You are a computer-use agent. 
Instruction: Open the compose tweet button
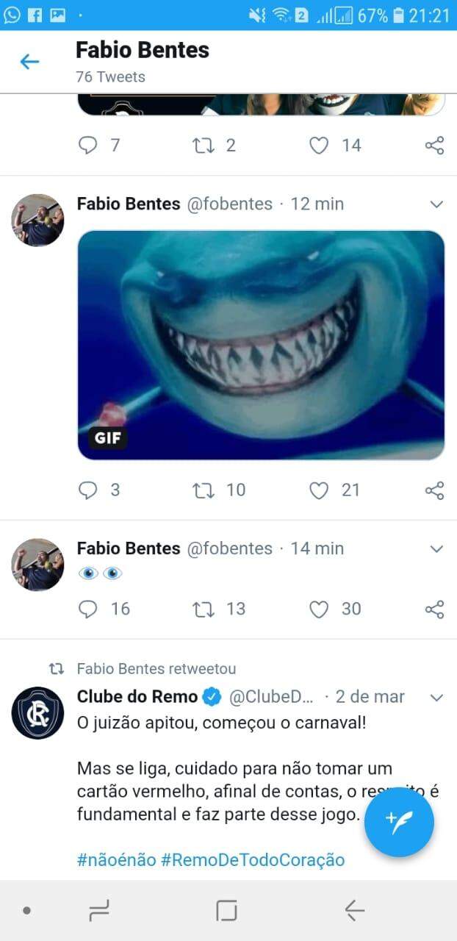[399, 823]
